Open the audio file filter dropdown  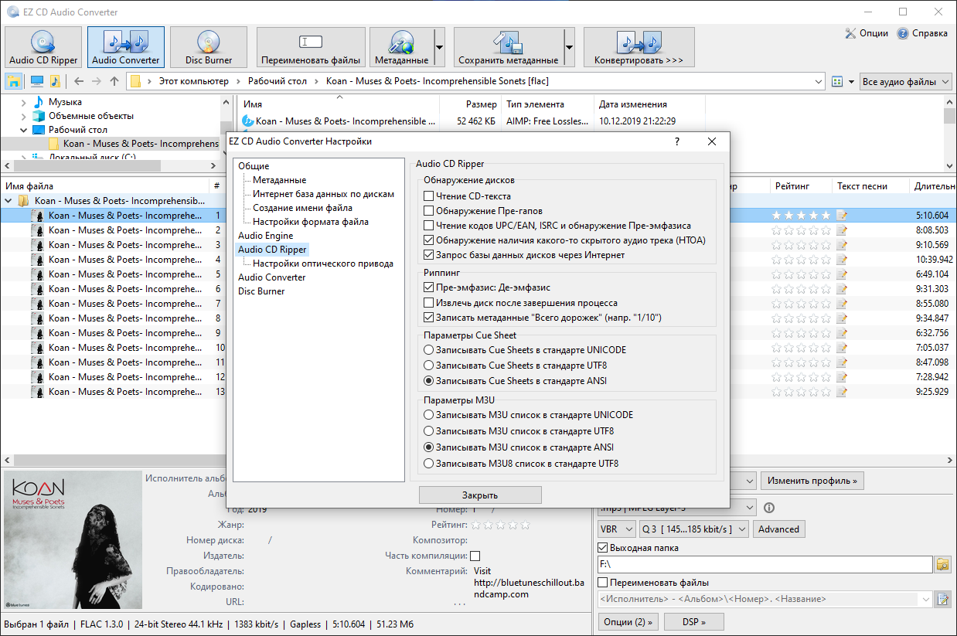[906, 82]
